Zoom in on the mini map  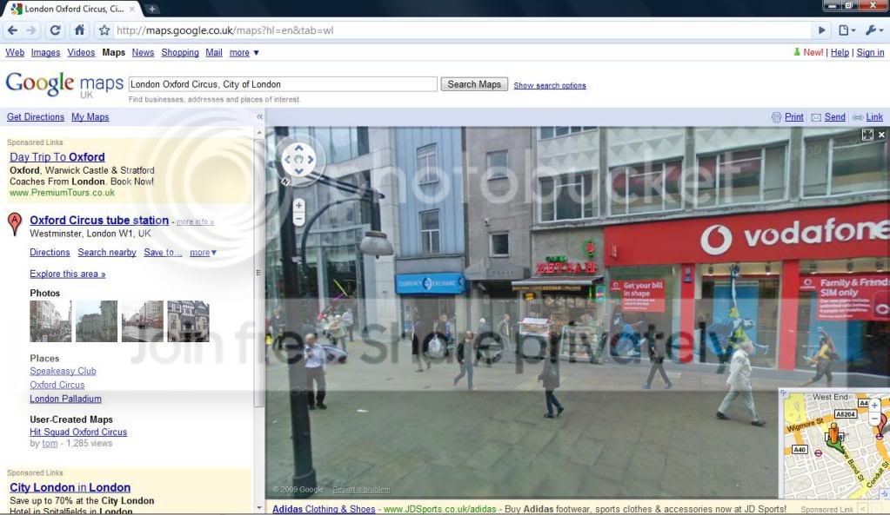click(x=874, y=406)
